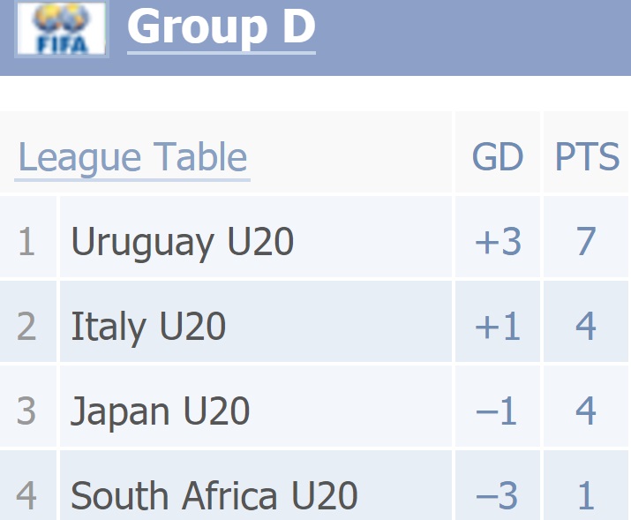The width and height of the screenshot is (631, 520).
Task: Click Japan's −1 goal difference
Action: coord(496,411)
